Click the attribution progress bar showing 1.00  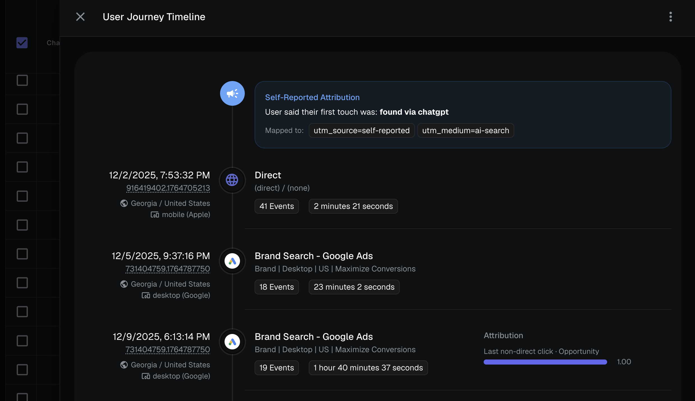[x=545, y=362]
